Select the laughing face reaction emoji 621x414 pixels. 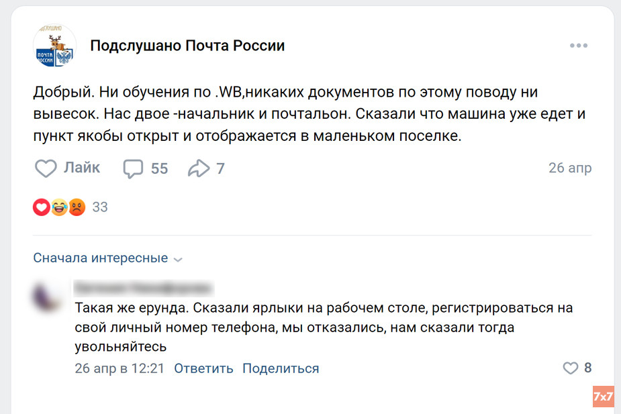click(56, 207)
